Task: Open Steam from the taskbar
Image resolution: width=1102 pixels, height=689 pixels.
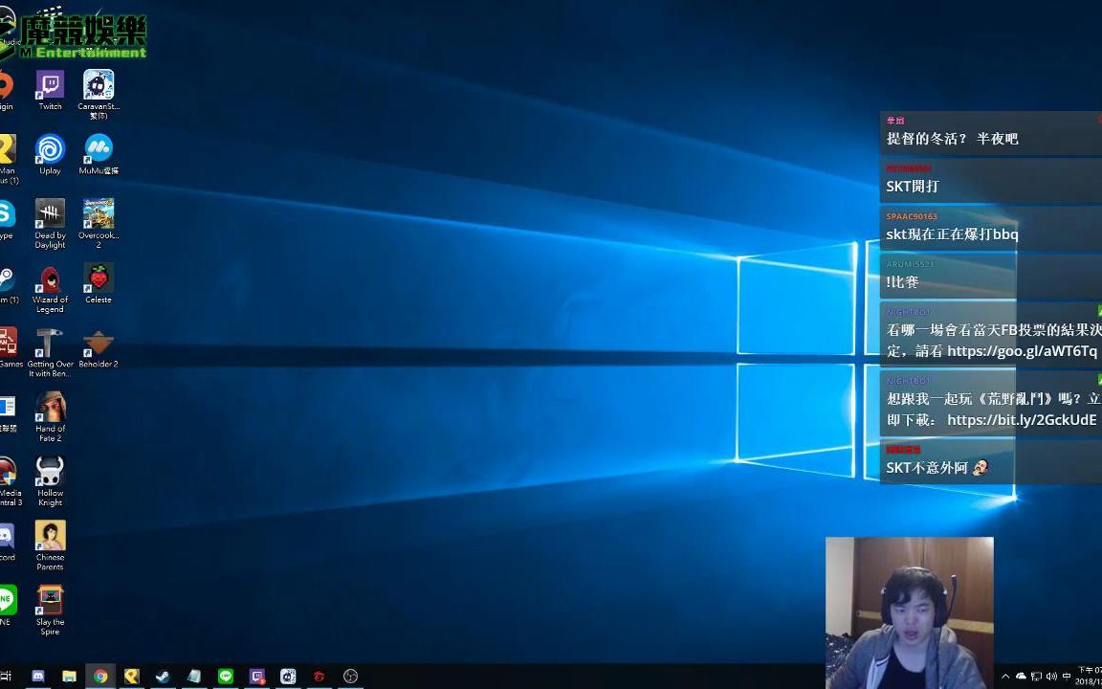Action: (x=163, y=677)
